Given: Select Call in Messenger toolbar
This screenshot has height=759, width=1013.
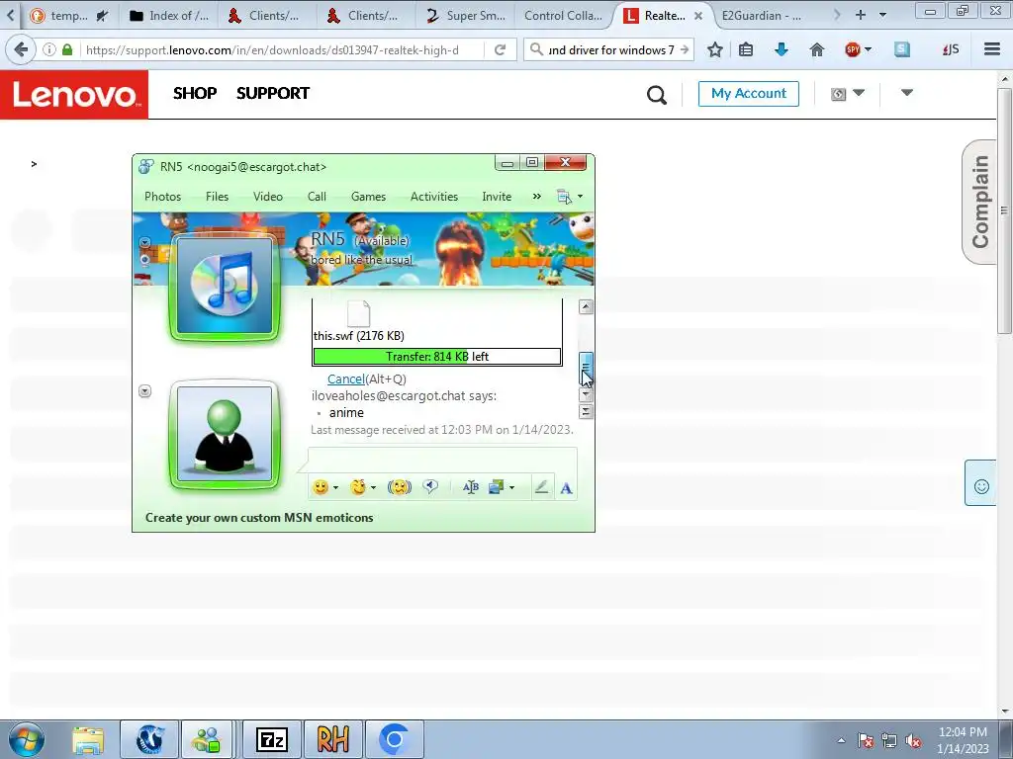Looking at the screenshot, I should tap(317, 197).
